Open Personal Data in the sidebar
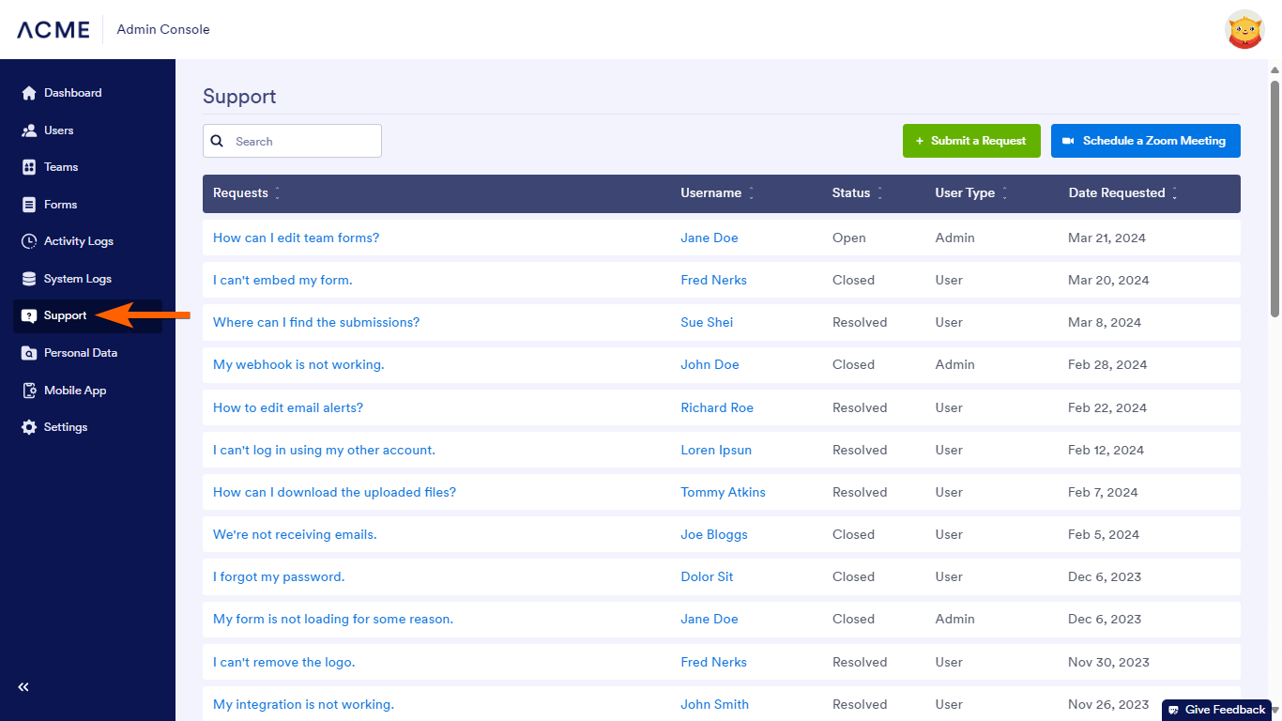 [80, 353]
